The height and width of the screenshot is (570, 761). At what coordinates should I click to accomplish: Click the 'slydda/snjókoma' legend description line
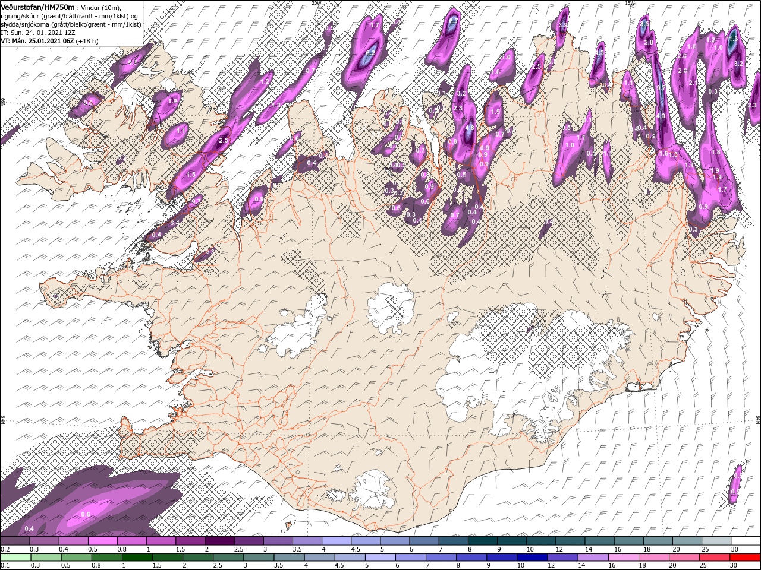(x=71, y=24)
